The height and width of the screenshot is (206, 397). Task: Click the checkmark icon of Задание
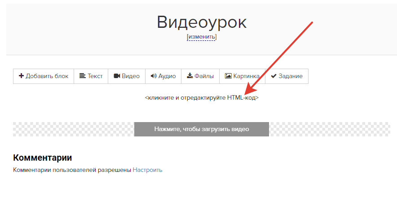(273, 76)
